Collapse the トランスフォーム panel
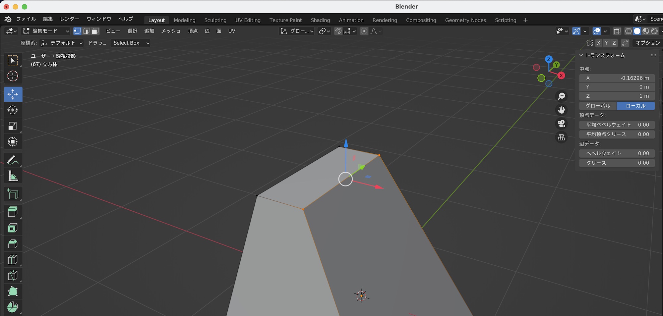This screenshot has height=316, width=663. coord(581,55)
